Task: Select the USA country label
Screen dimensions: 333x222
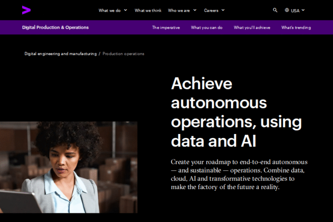Action: tap(295, 10)
